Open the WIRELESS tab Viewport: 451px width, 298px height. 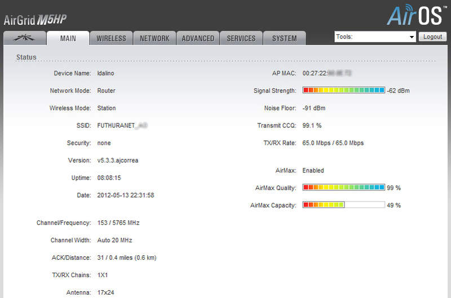pos(111,38)
